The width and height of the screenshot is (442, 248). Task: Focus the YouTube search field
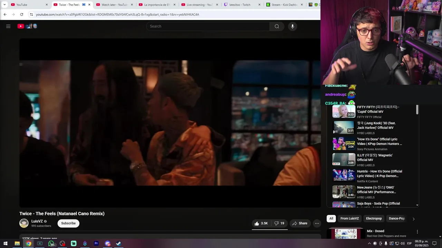(x=208, y=26)
